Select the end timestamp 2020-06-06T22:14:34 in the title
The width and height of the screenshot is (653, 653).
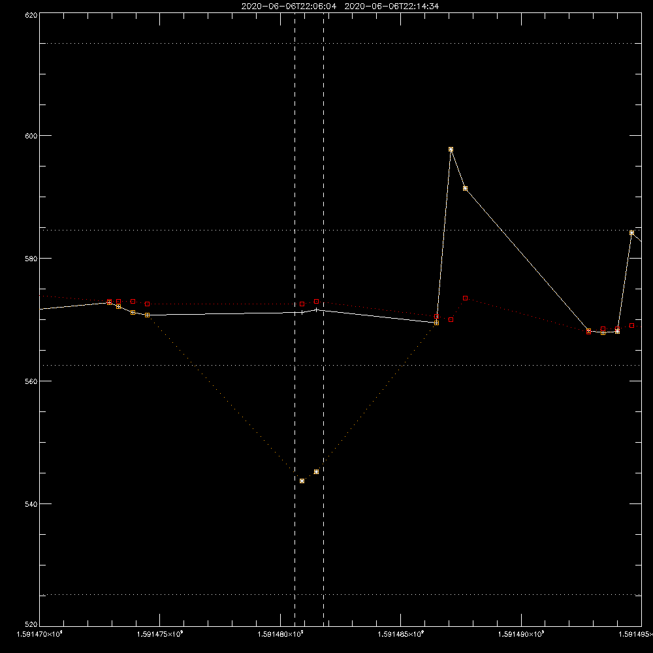(x=391, y=7)
